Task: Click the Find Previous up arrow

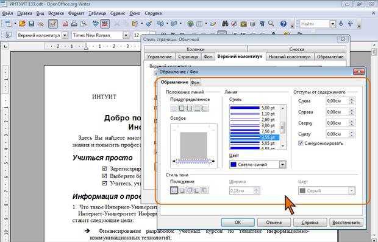Action: pos(351,24)
